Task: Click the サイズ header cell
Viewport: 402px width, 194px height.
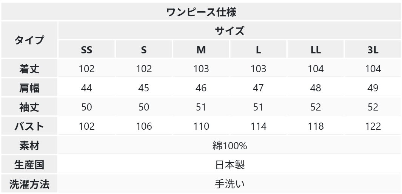Action: [229, 30]
